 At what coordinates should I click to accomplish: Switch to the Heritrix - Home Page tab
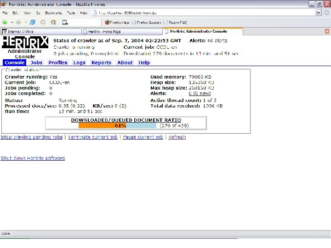[x=122, y=32]
